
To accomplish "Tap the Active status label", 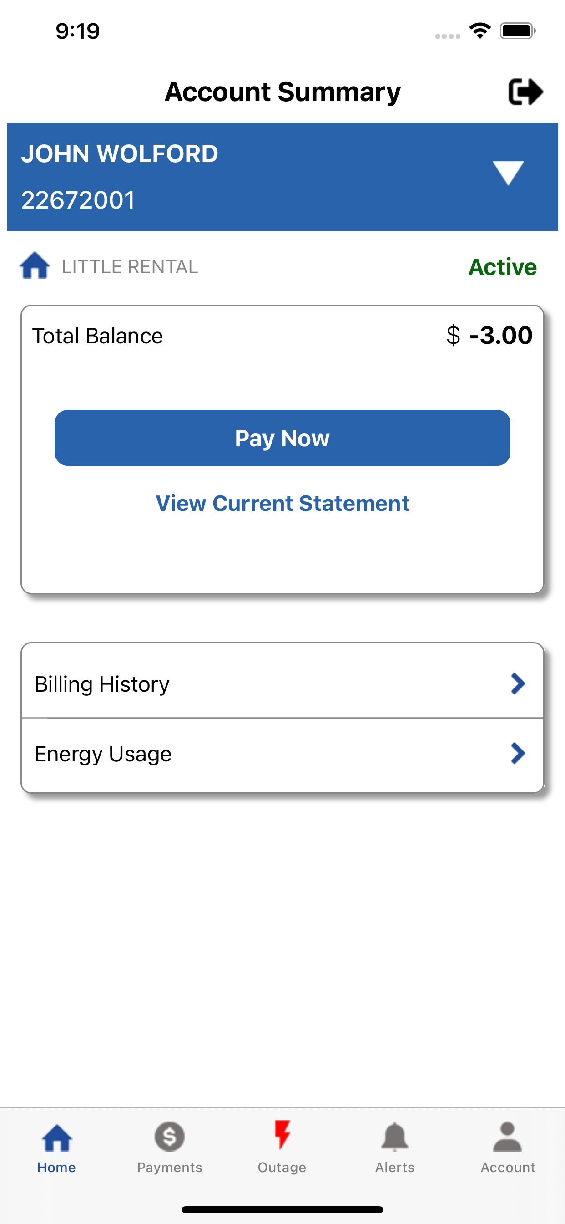I will 502,266.
